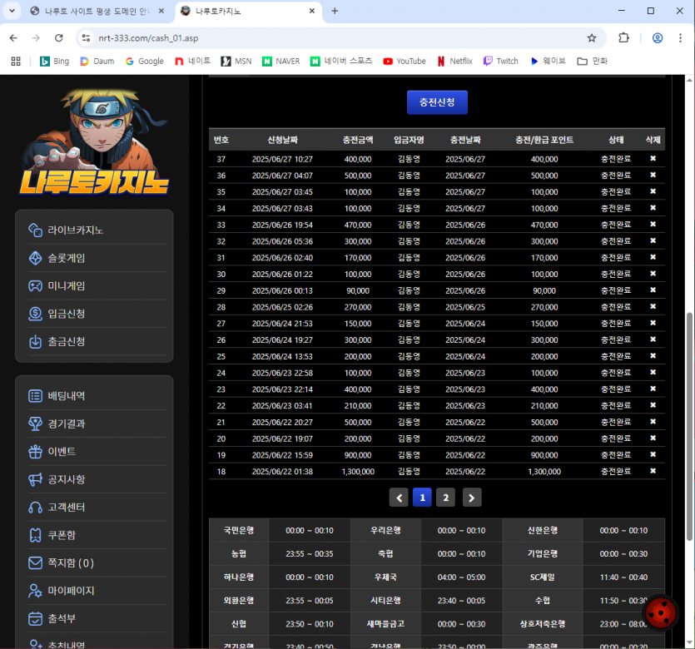This screenshot has height=649, width=695.
Task: Delete row 36 with the X icon
Action: (653, 175)
